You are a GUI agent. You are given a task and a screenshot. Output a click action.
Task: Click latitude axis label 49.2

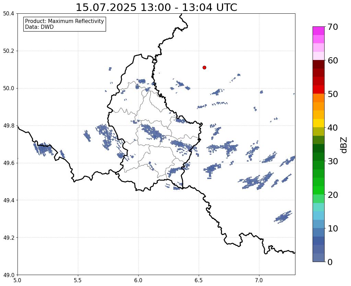coord(9,238)
